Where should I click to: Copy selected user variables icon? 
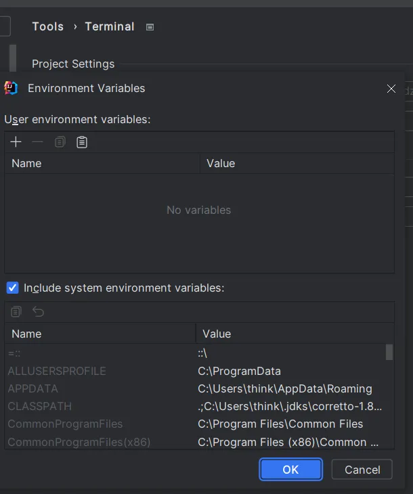click(60, 142)
